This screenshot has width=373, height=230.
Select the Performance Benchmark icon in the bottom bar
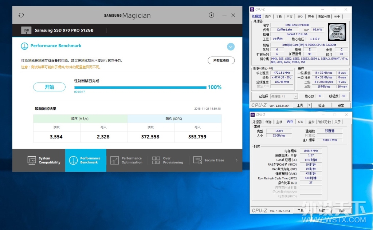coord(73,161)
